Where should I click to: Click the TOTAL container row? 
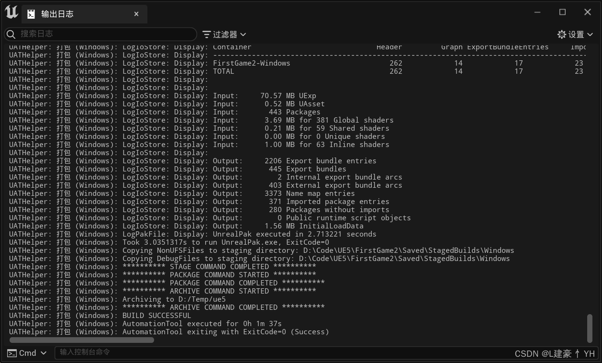(296, 71)
